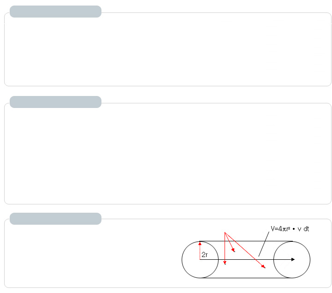Image resolution: width=332 pixels, height=293 pixels.
Task: Click the tip of the shortest red arrow
Action: [x=234, y=251]
